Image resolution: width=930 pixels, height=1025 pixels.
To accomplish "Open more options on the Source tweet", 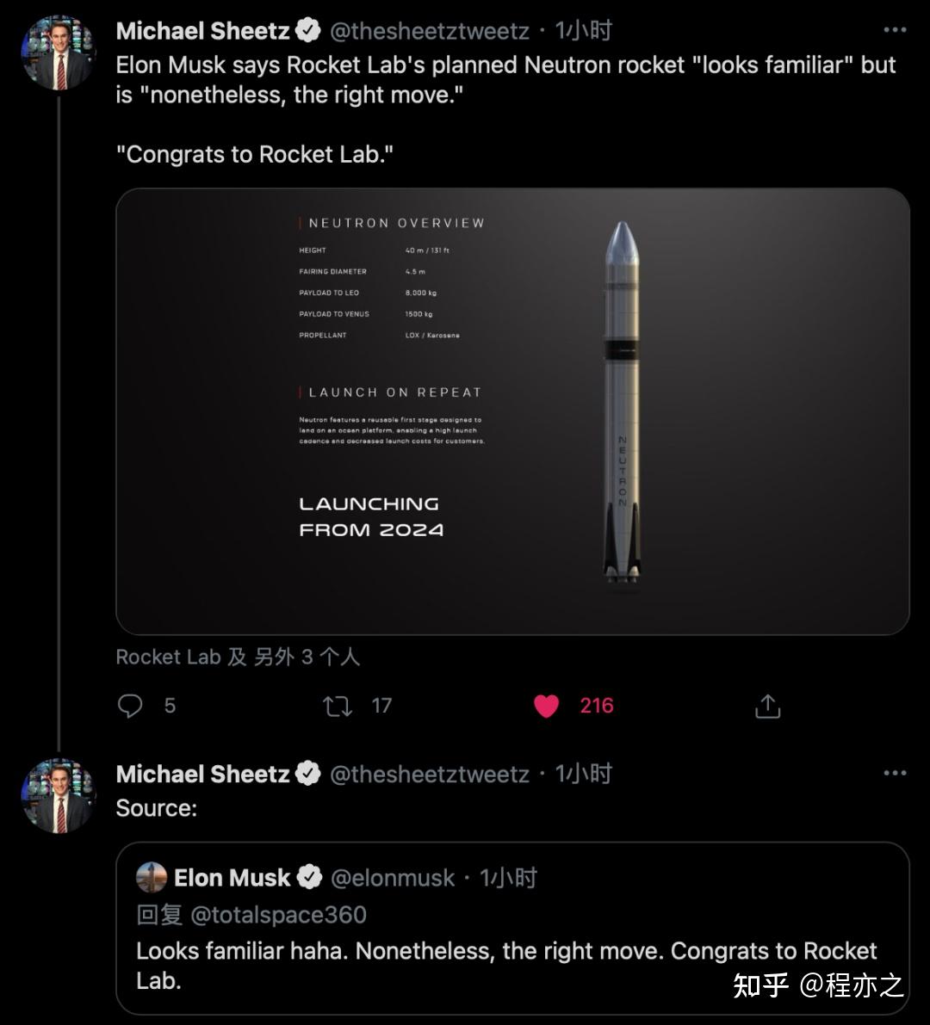I will tap(895, 773).
